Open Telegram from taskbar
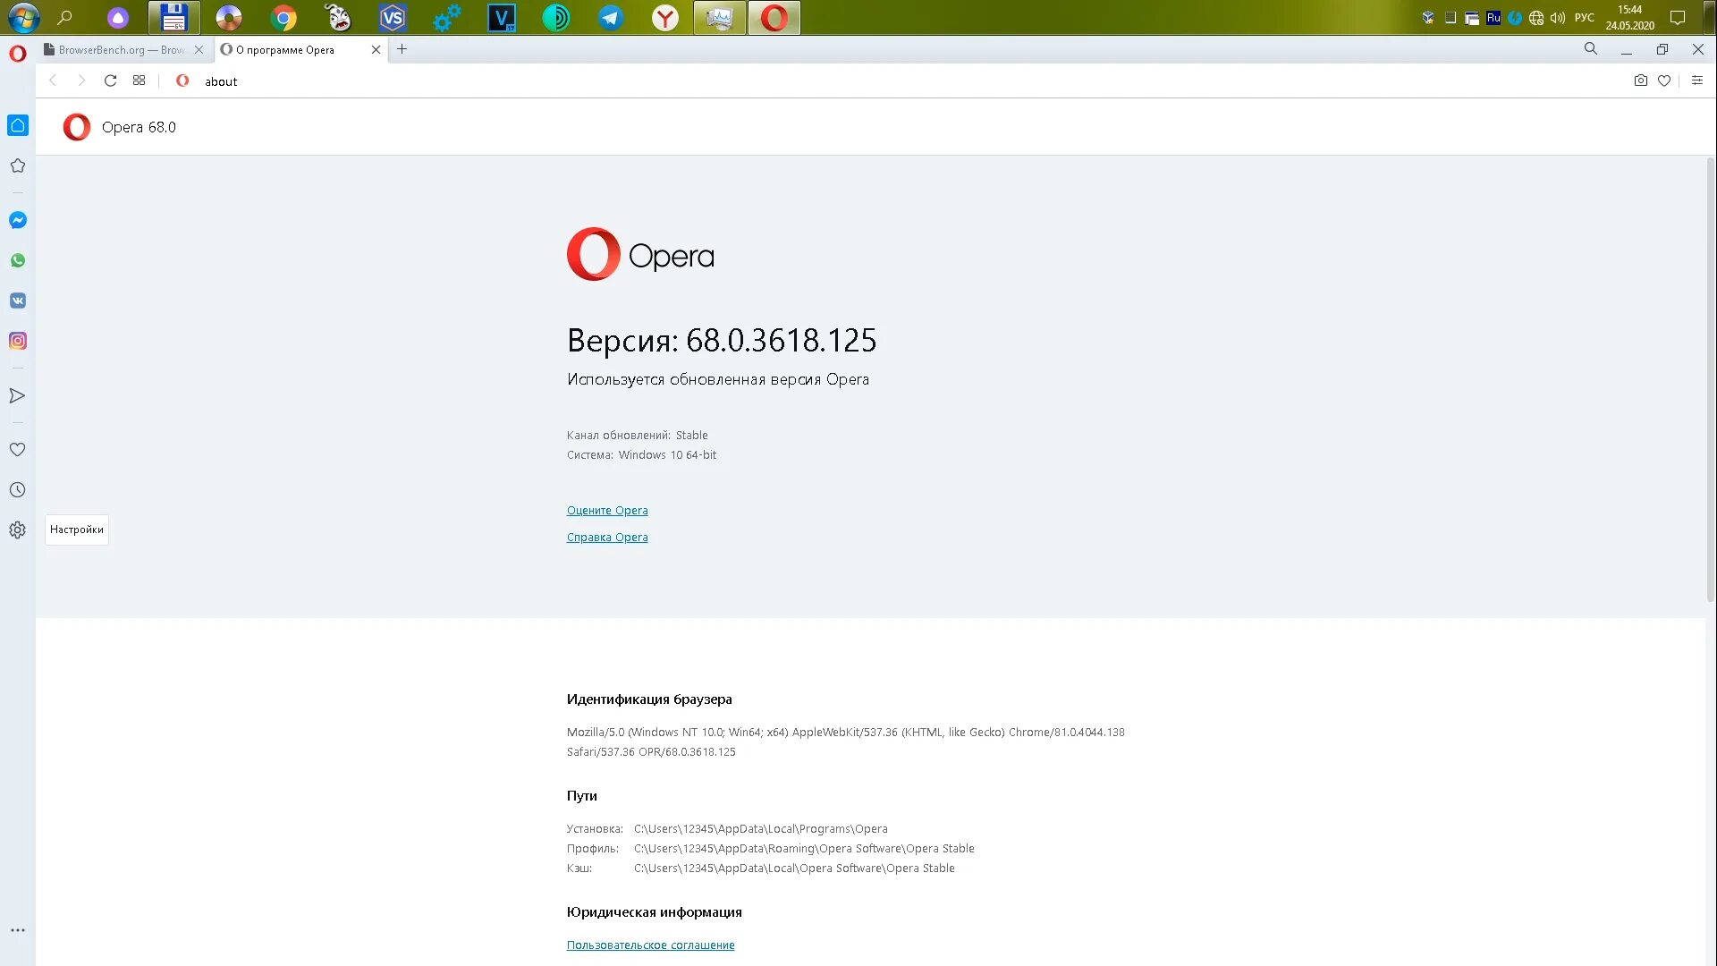This screenshot has width=1717, height=966. pos(611,17)
